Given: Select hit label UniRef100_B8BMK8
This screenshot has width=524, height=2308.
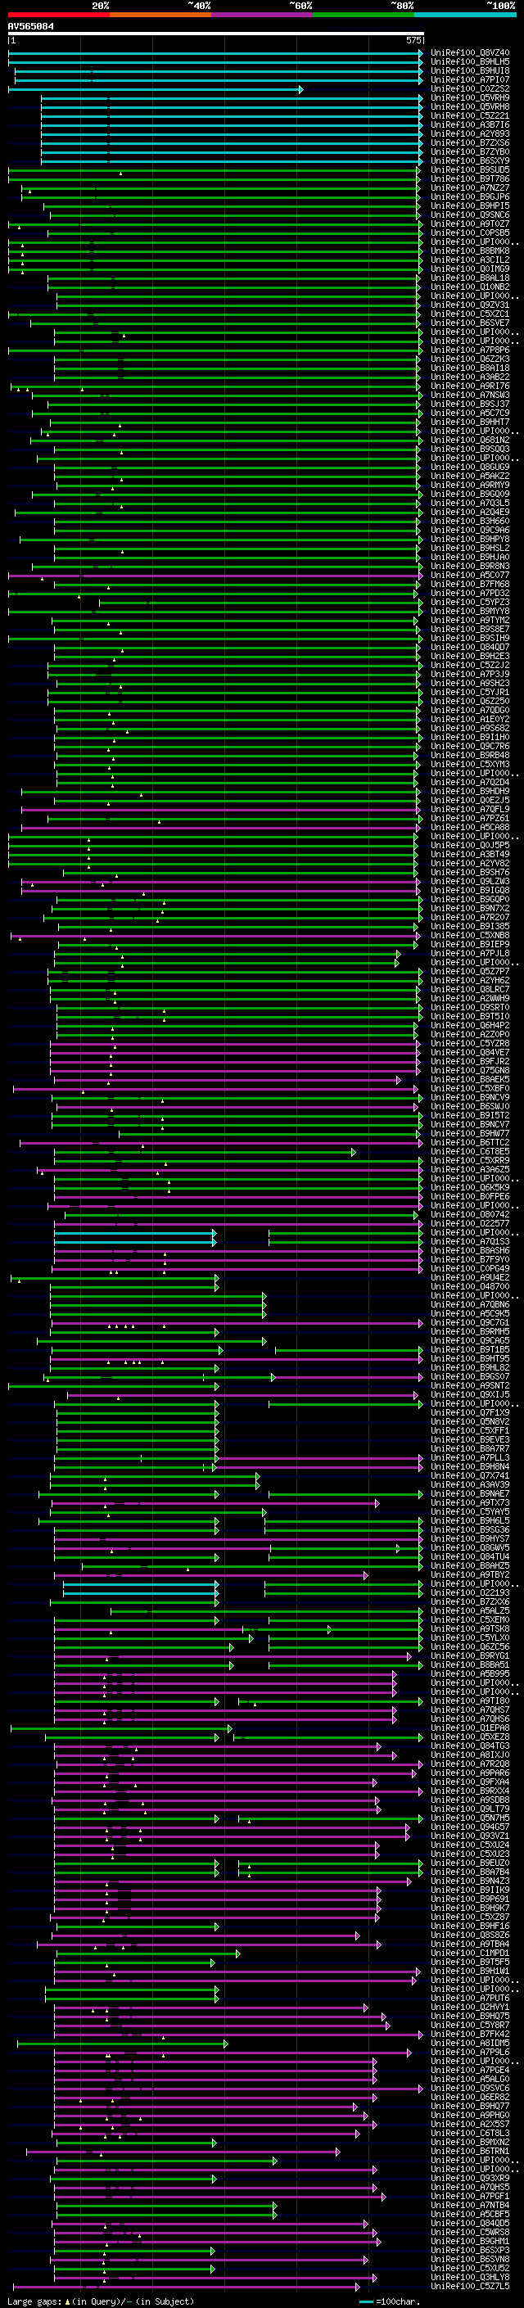Looking at the screenshot, I should coord(470,251).
